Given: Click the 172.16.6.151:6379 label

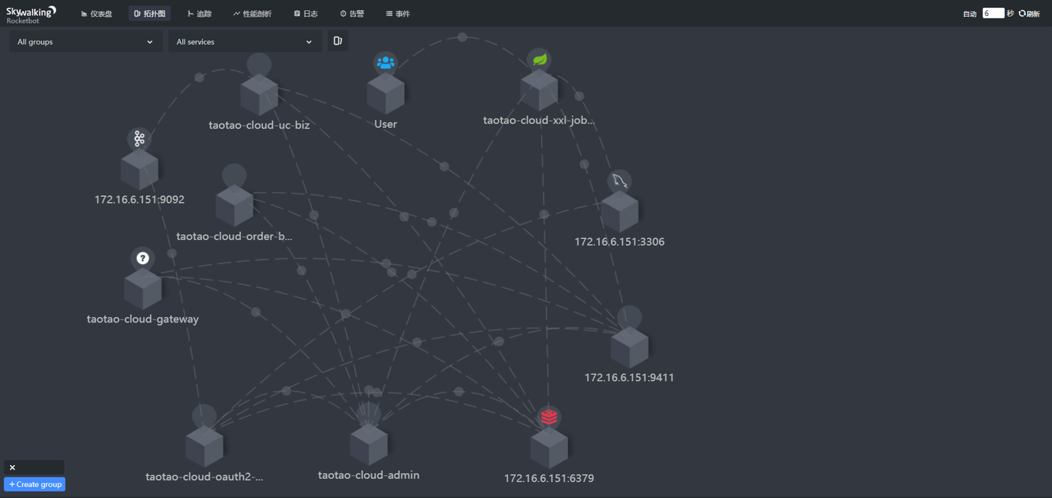Looking at the screenshot, I should click(x=549, y=479).
